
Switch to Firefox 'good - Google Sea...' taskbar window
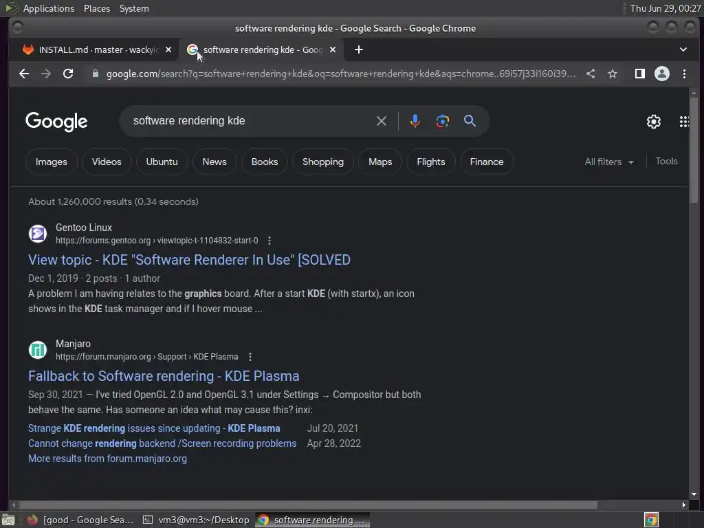pyautogui.click(x=80, y=520)
